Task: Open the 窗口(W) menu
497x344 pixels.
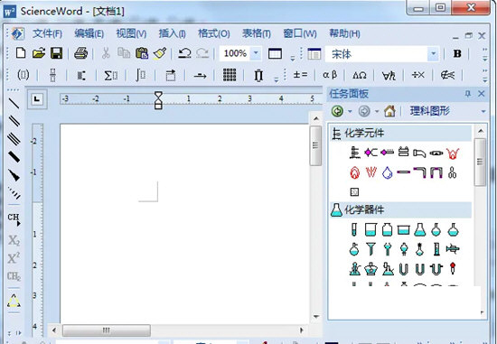Action: tap(300, 33)
